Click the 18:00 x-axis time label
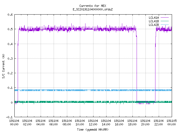 (x=132, y=124)
